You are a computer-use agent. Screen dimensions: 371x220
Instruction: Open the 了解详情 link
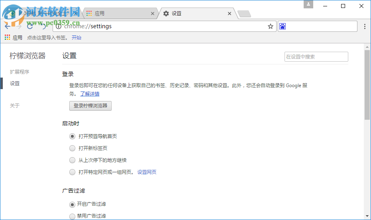tap(90, 94)
